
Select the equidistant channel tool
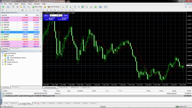click(22, 10)
